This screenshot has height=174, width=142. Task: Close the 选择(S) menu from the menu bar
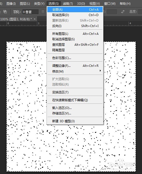coord(54,4)
